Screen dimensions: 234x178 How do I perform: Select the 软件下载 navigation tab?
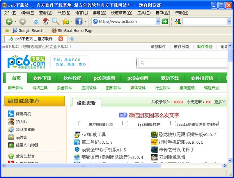coord(42,78)
